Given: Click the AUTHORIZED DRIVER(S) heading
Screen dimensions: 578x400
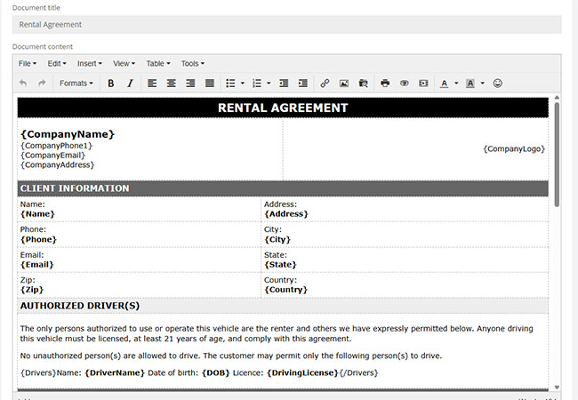Looking at the screenshot, I should click(80, 306).
